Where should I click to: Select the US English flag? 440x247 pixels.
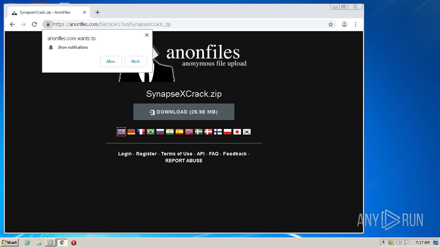point(121,132)
